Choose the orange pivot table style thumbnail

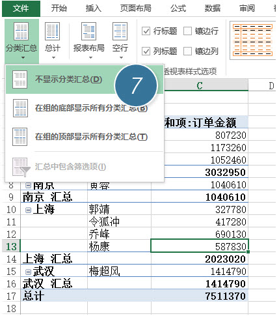pos(252,40)
